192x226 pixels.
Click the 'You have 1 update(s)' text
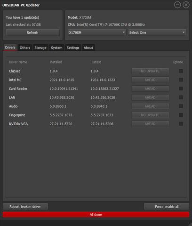point(23,17)
